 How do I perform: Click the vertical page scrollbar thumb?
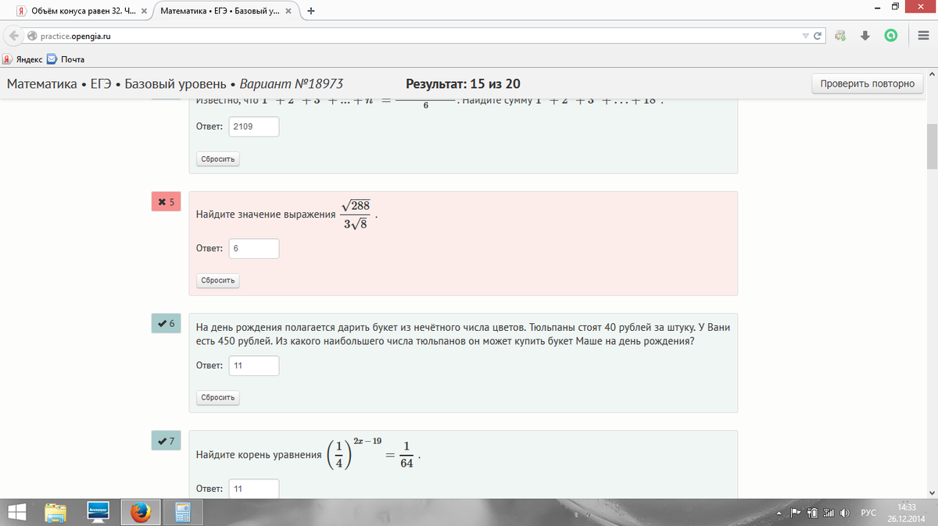pyautogui.click(x=932, y=147)
